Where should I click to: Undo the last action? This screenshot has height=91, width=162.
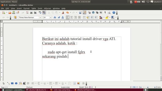[68, 13]
